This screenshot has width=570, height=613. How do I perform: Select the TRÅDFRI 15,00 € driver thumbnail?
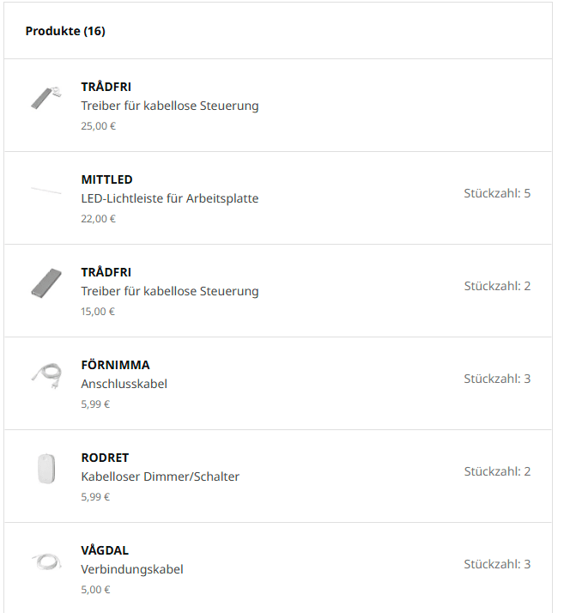(x=46, y=283)
